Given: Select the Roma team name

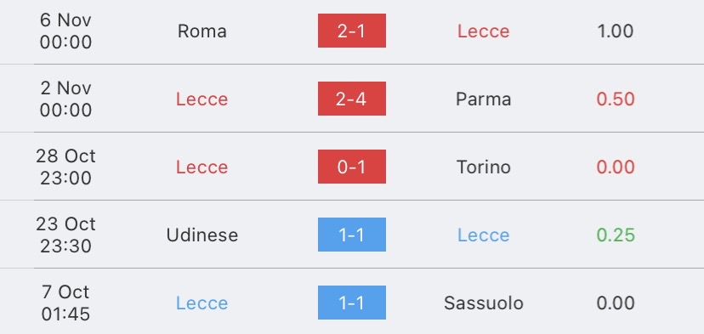Looking at the screenshot, I should 202,31.
